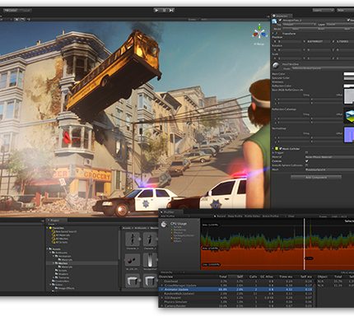Click the Record button in Profiler
The height and width of the screenshot is (316, 354).
[x=221, y=216]
